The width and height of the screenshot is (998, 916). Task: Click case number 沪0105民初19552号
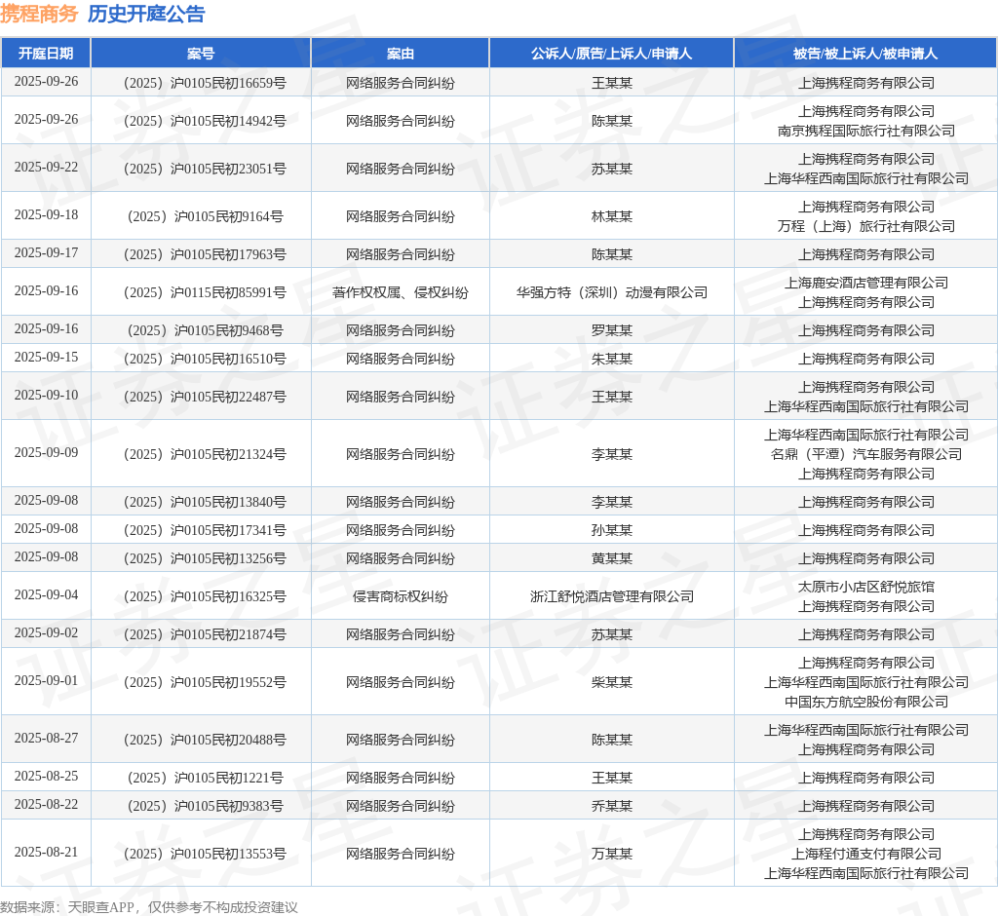point(205,682)
